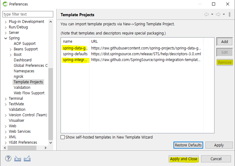Expand the Boot node
235x166 pixels.
[x=10, y=55]
